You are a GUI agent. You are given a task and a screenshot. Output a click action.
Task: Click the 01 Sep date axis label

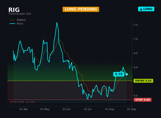tap(131, 109)
